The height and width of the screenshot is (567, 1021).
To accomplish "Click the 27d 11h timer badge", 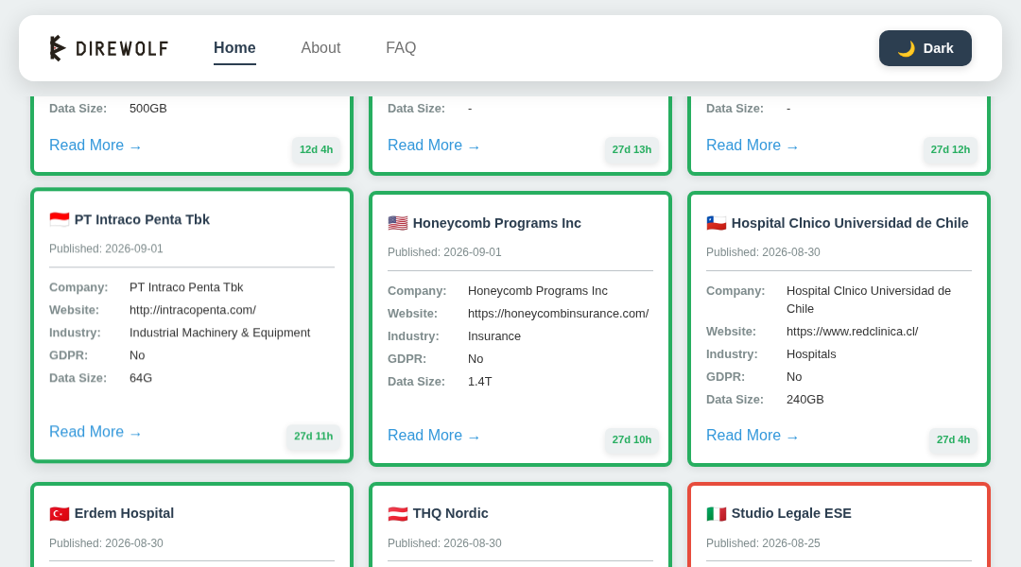I will click(x=313, y=437).
